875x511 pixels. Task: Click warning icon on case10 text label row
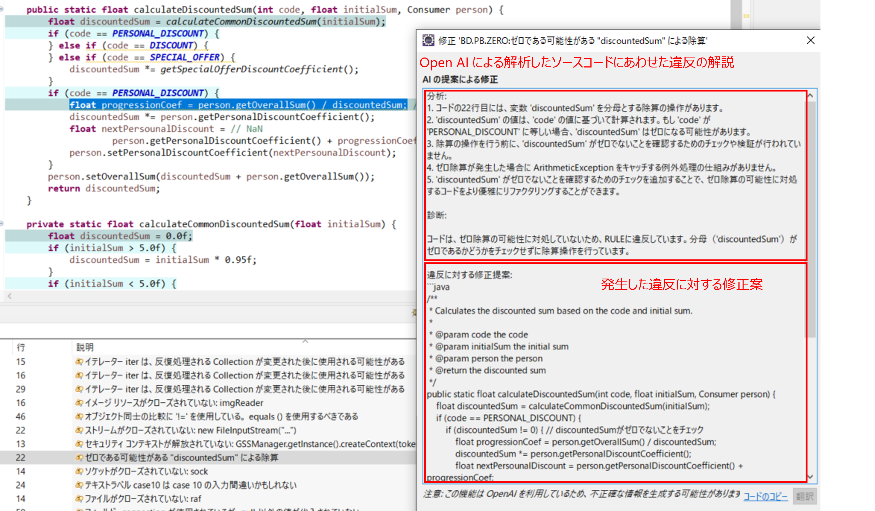click(x=79, y=485)
